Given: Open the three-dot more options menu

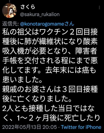Looking at the screenshot, I should click(x=99, y=8).
